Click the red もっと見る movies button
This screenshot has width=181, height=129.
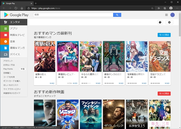164,94
